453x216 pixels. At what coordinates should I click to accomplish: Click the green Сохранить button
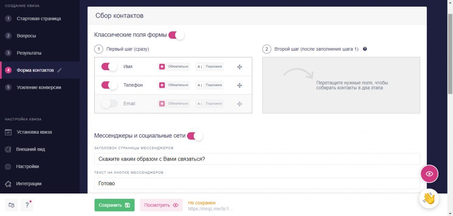click(115, 205)
